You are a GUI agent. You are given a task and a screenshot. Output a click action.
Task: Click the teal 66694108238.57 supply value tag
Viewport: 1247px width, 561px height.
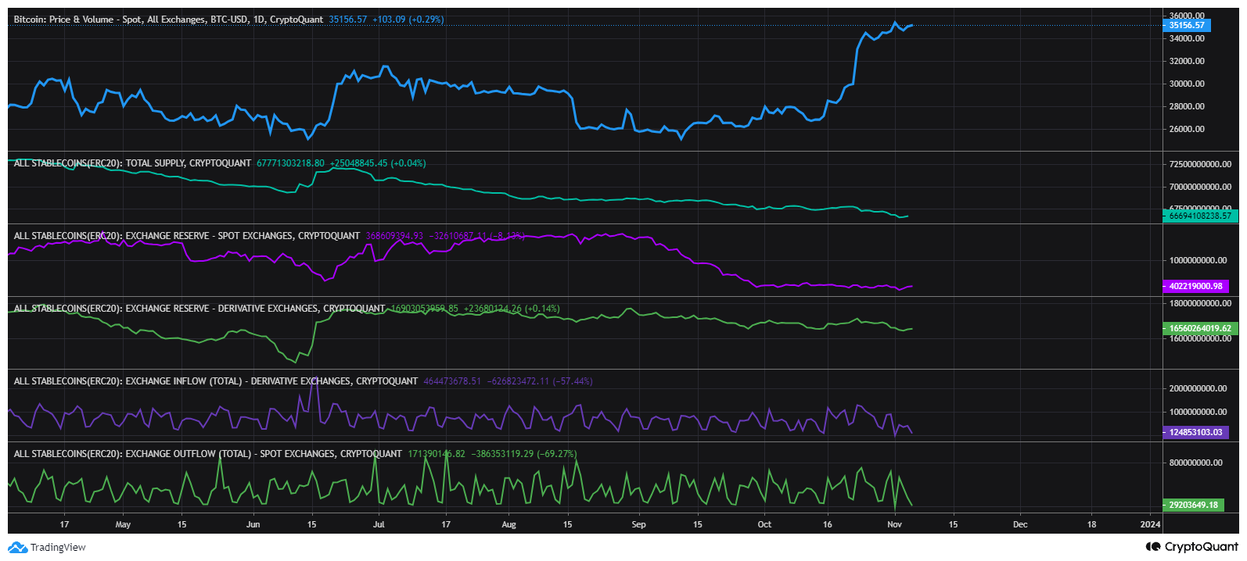point(1199,216)
